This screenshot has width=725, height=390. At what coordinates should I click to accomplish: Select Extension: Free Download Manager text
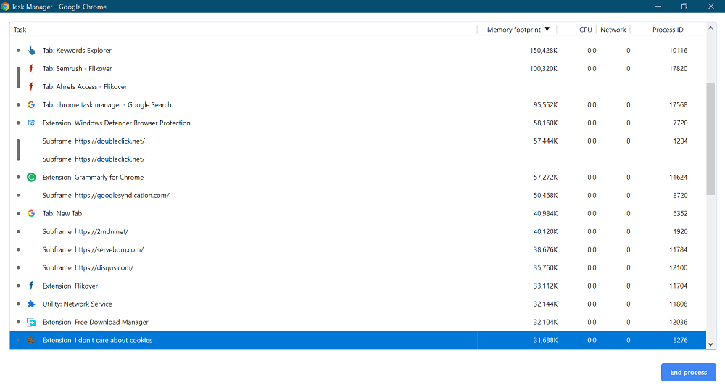(95, 322)
